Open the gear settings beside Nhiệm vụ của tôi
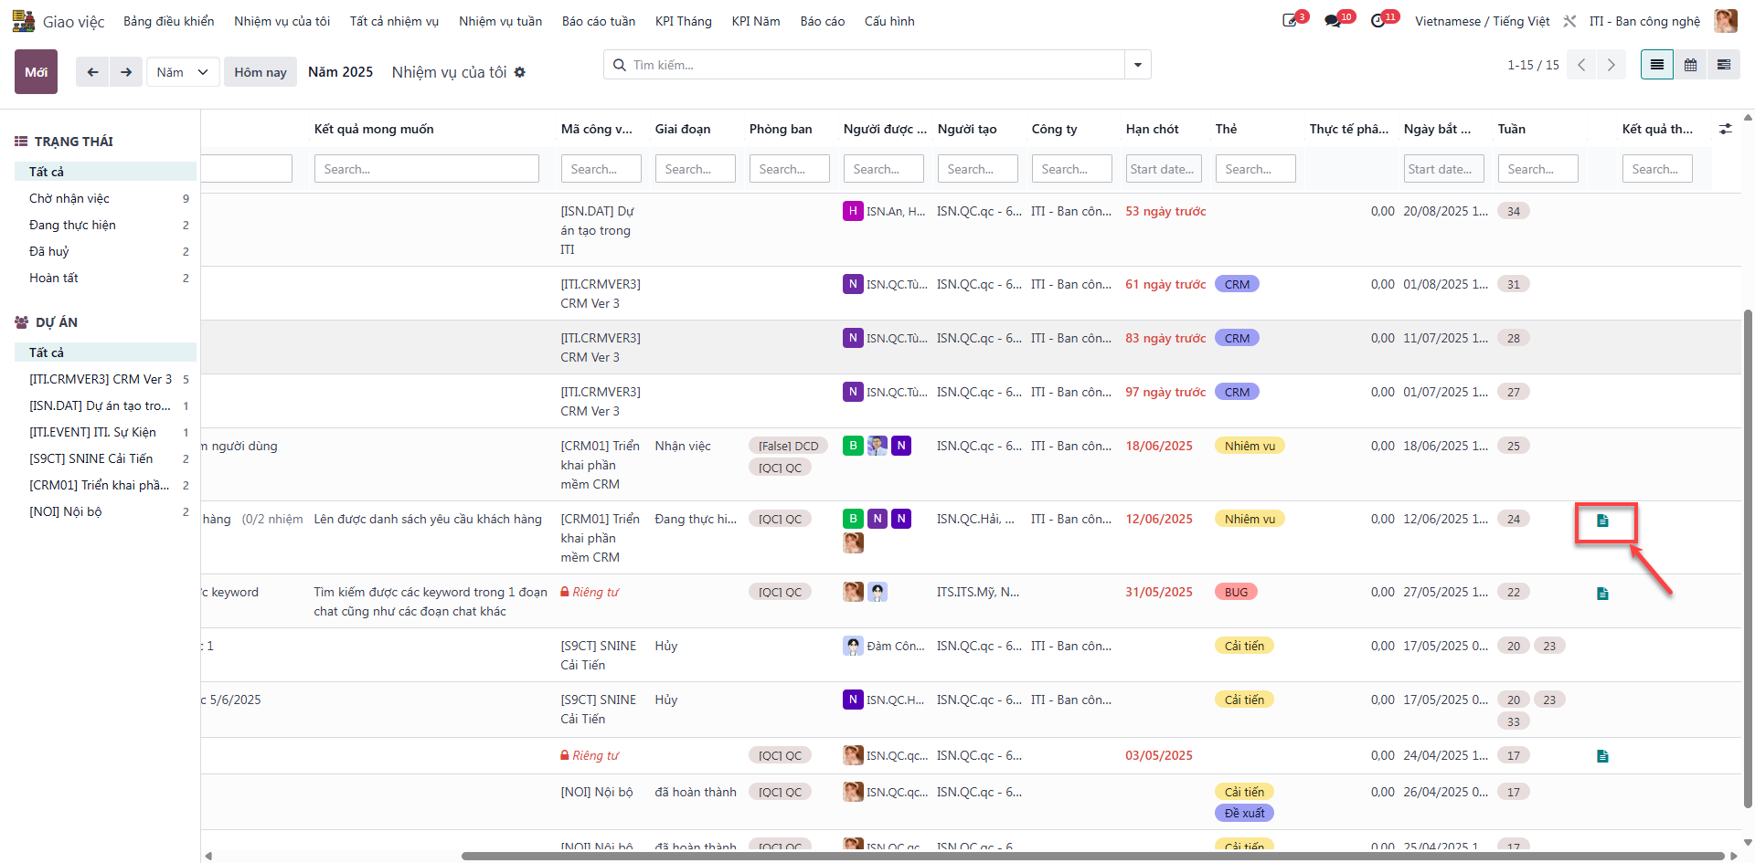The image size is (1755, 863). click(520, 72)
